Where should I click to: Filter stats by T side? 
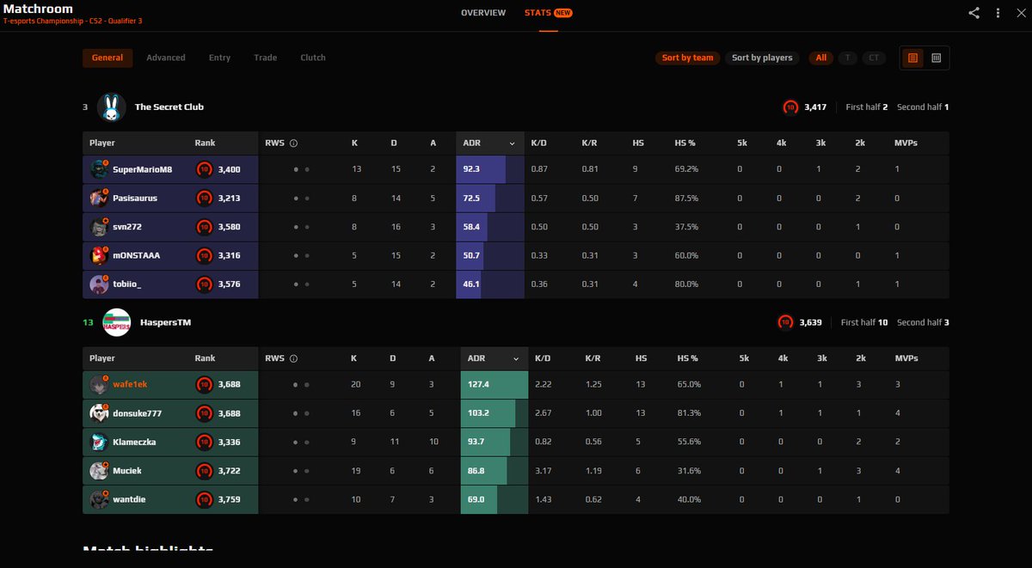click(x=848, y=58)
